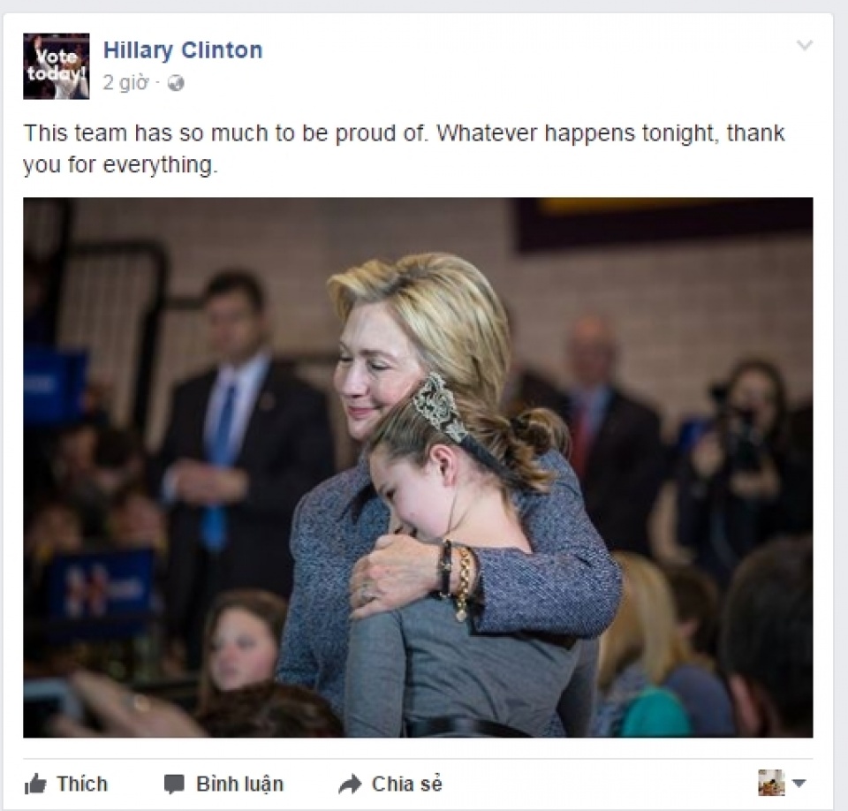
Task: Click the 2 giờ timestamp link
Action: click(x=125, y=83)
